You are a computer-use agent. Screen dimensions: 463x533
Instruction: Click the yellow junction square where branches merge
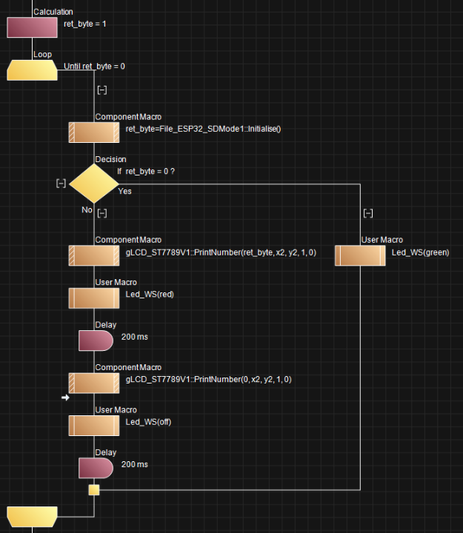(94, 489)
